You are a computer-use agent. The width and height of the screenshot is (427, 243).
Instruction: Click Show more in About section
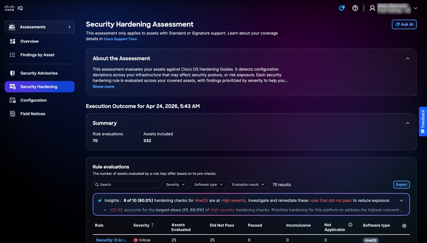click(103, 87)
